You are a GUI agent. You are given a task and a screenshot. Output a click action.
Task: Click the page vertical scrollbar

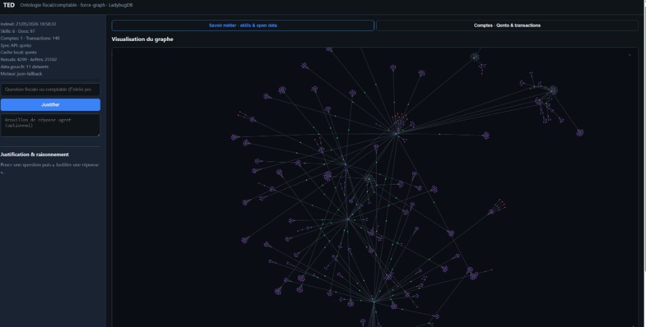click(x=644, y=135)
